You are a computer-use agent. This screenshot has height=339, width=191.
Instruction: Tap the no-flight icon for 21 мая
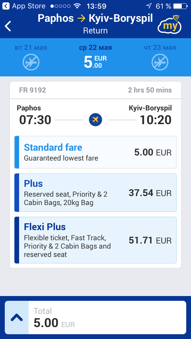[x=31, y=62]
